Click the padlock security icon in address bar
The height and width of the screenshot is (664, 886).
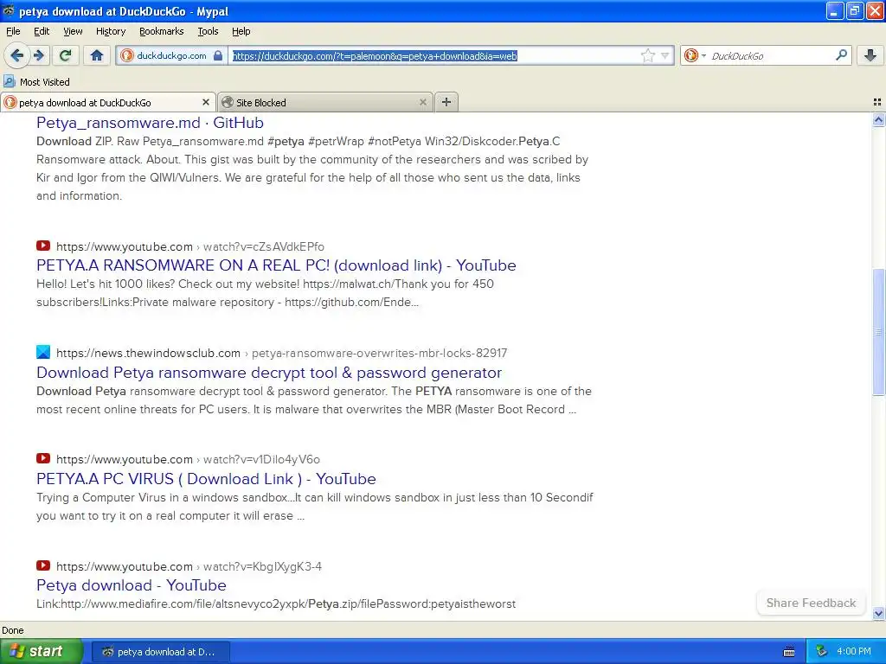pos(218,55)
